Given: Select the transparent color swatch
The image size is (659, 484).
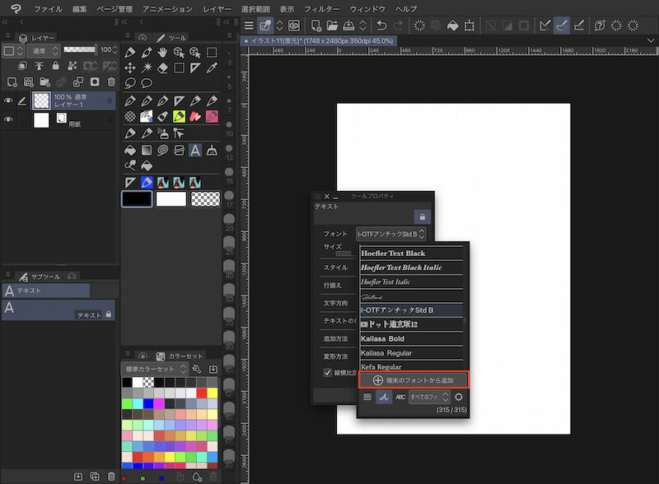Looking at the screenshot, I should [x=205, y=198].
